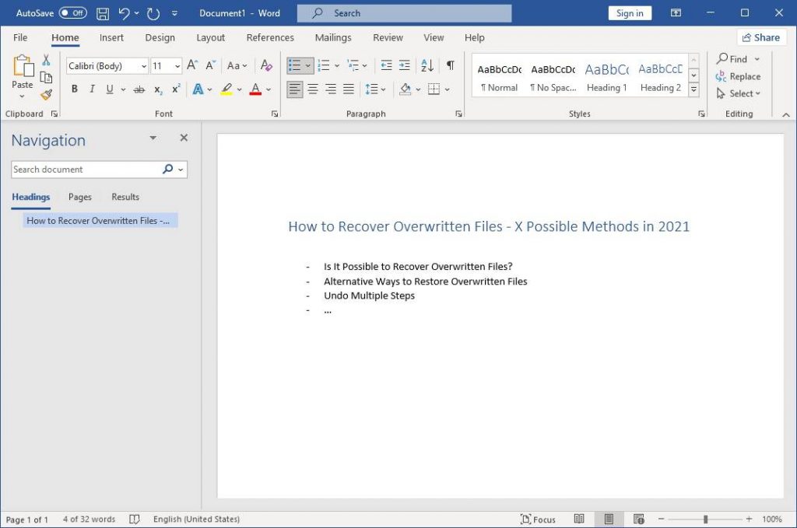Click the Search document field
Screen dimensions: 797x528
(86, 169)
